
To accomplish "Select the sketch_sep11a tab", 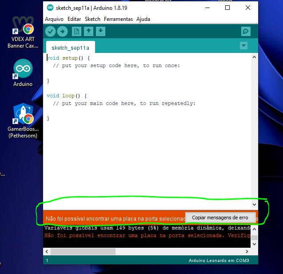I will click(70, 47).
